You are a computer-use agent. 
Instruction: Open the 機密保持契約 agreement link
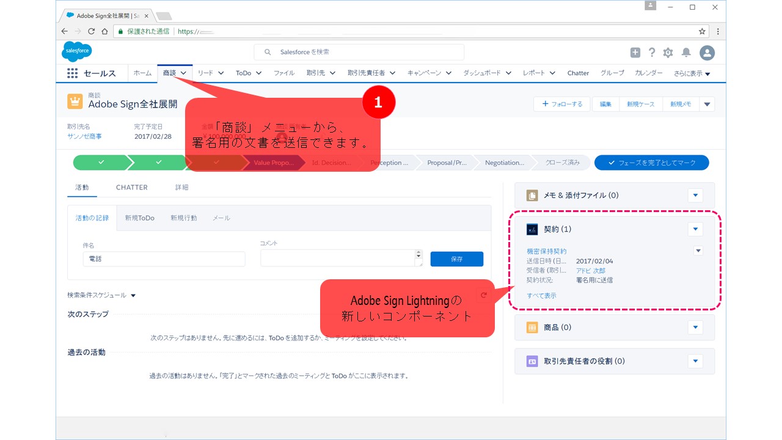pos(546,251)
